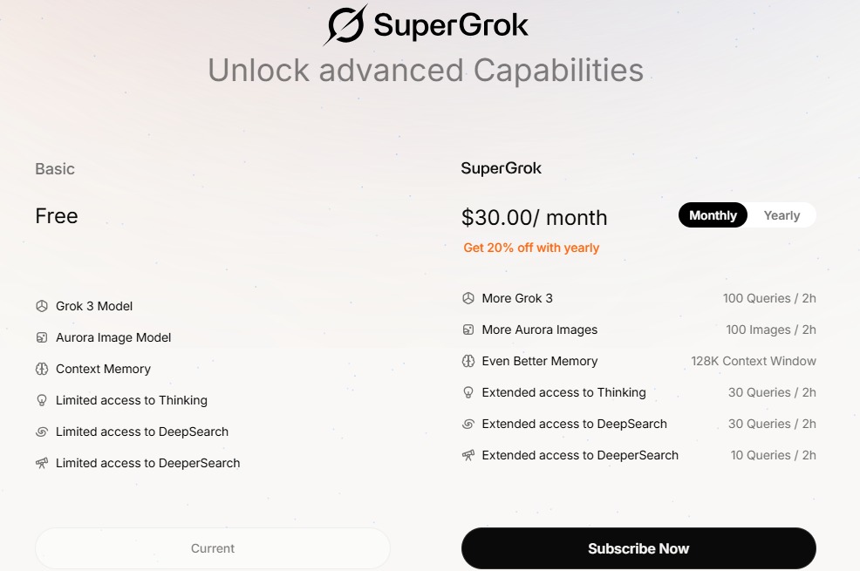Select the lightbulb icon for Limited access to Thinking

tap(41, 400)
